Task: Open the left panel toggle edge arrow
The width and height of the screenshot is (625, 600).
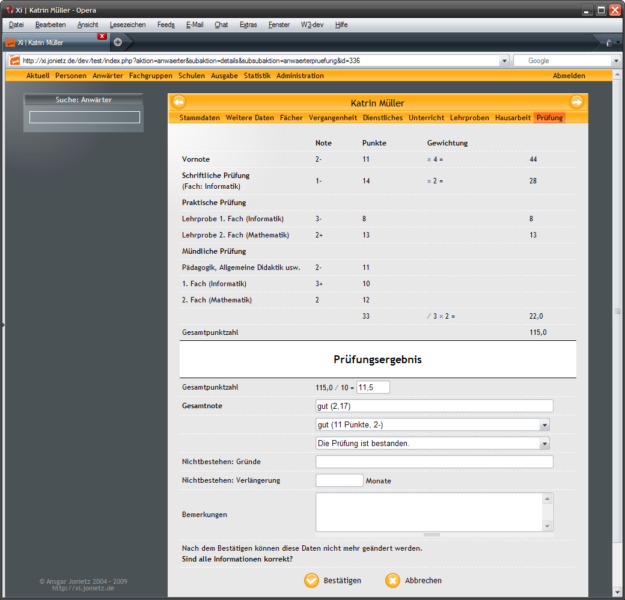Action: click(x=3, y=325)
